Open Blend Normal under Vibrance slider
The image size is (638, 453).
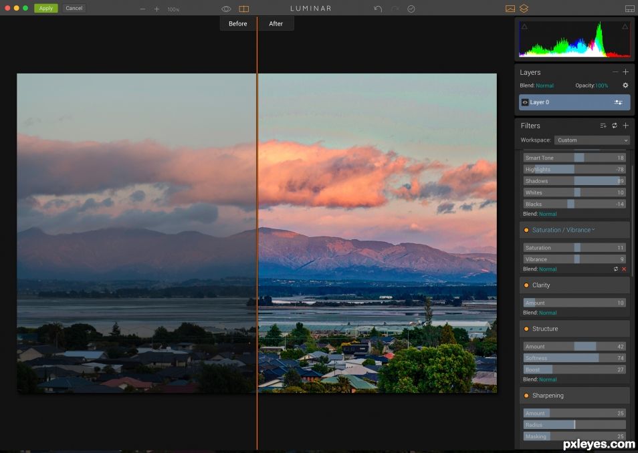[548, 269]
